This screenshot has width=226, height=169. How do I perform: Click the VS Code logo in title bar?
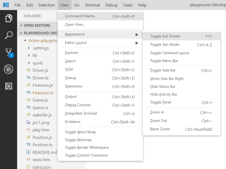(x=6, y=5)
